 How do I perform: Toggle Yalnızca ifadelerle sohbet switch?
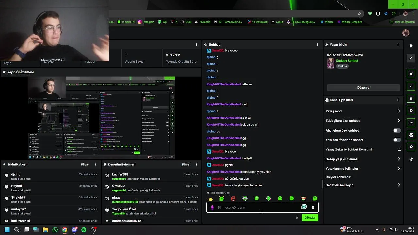pos(397,140)
